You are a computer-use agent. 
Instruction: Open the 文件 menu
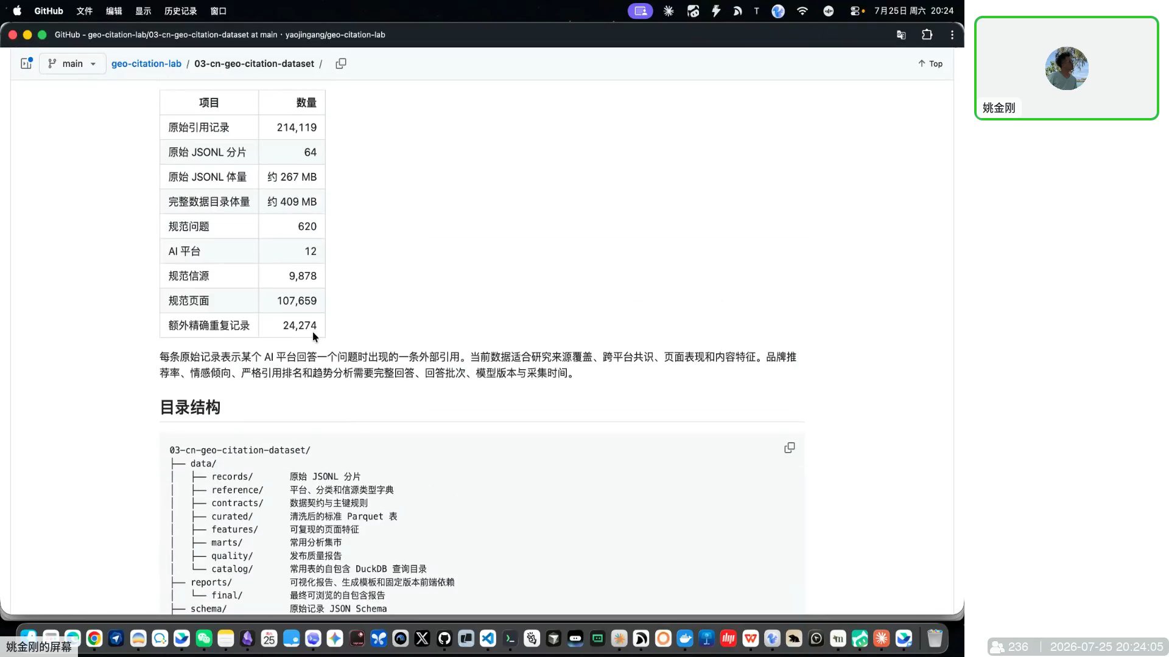(x=85, y=11)
